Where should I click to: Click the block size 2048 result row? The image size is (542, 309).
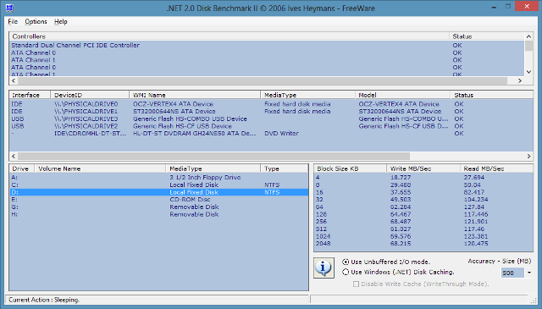423,244
